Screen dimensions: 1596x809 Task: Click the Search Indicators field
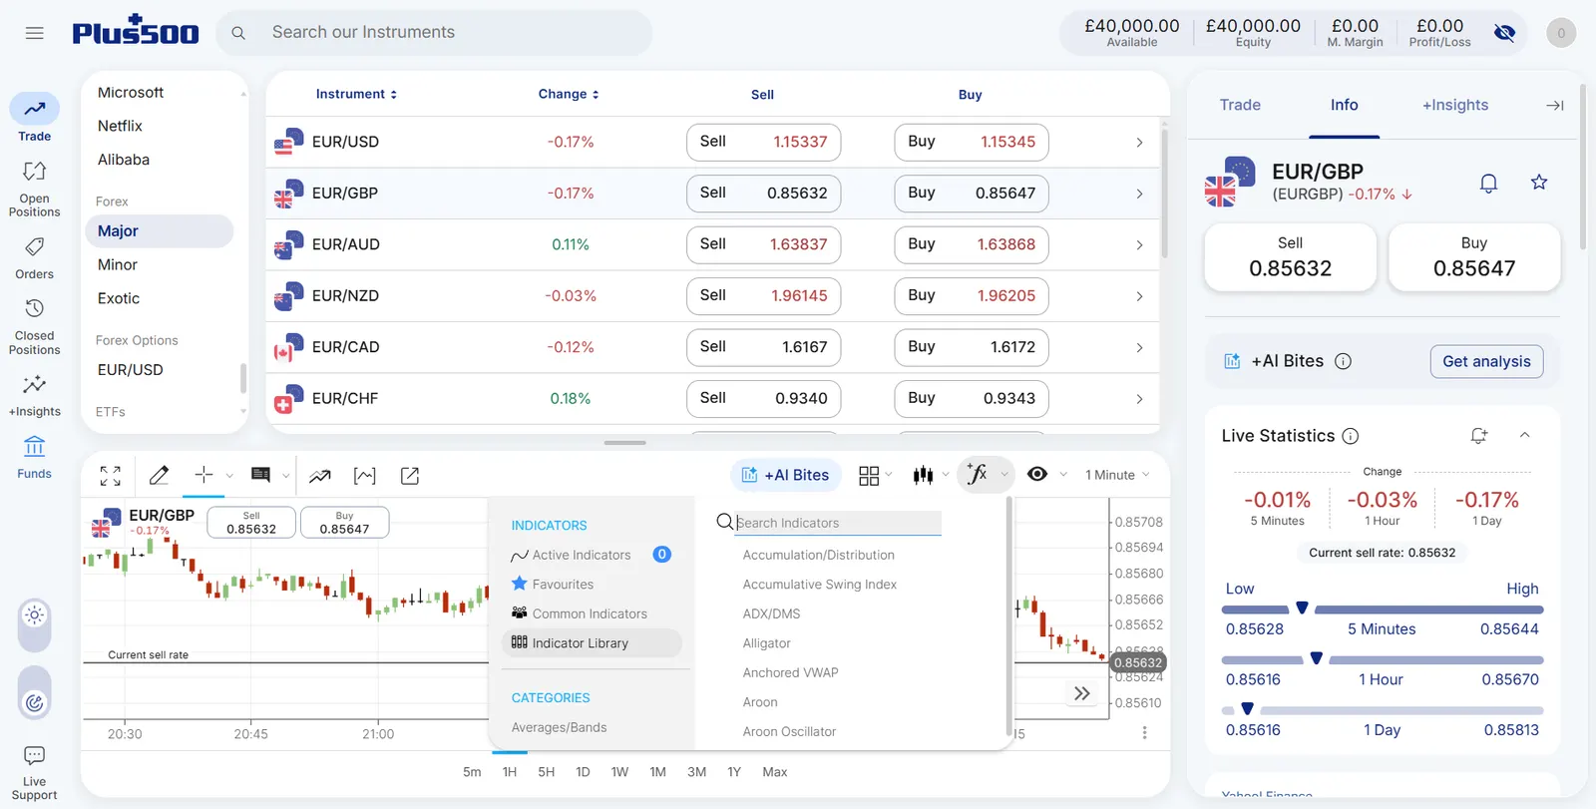[838, 523]
